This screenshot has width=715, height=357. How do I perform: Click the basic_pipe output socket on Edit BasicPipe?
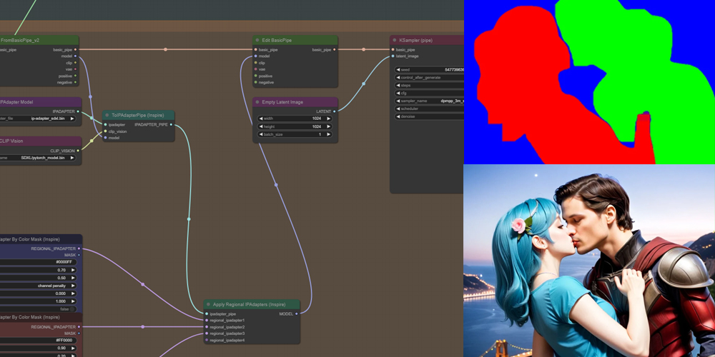click(x=335, y=50)
